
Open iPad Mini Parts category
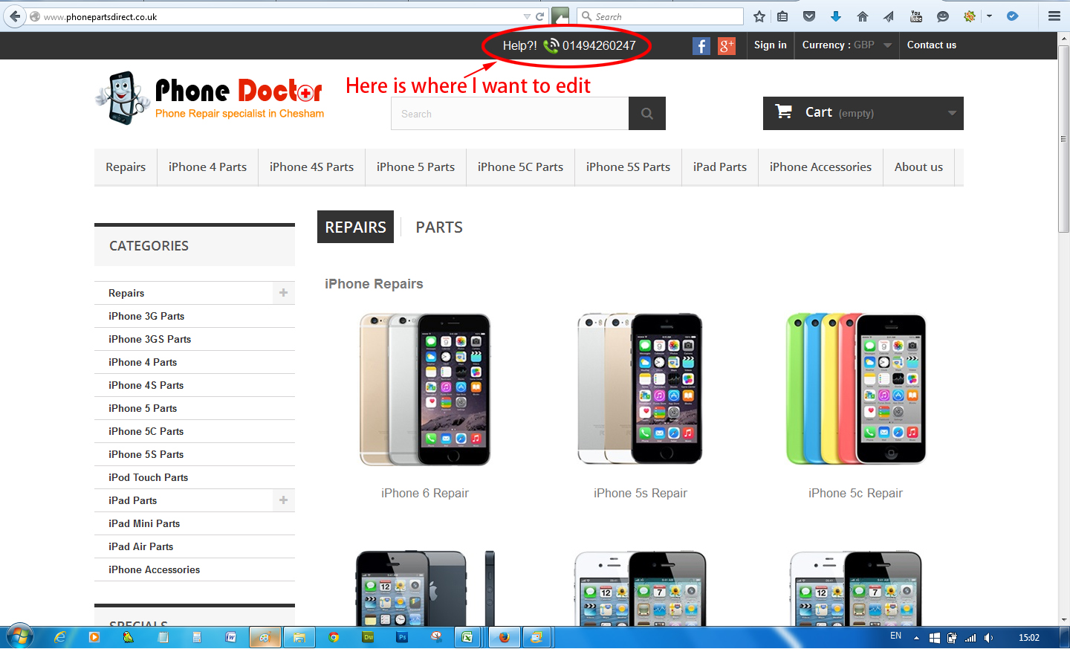[144, 523]
